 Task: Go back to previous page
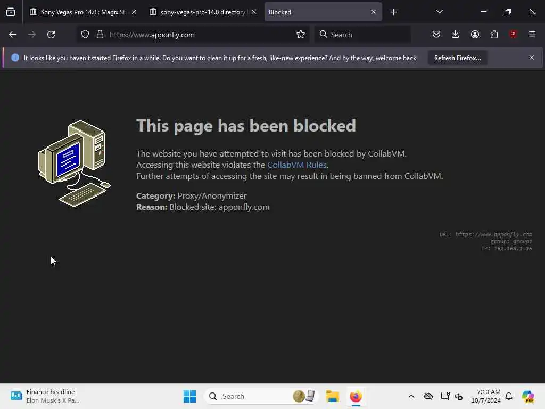[x=13, y=35]
